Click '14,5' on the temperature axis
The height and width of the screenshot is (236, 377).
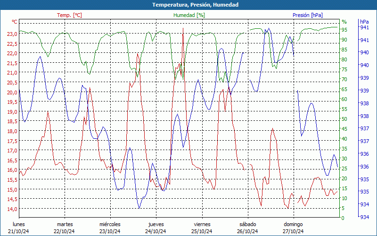pyautogui.click(x=12, y=199)
